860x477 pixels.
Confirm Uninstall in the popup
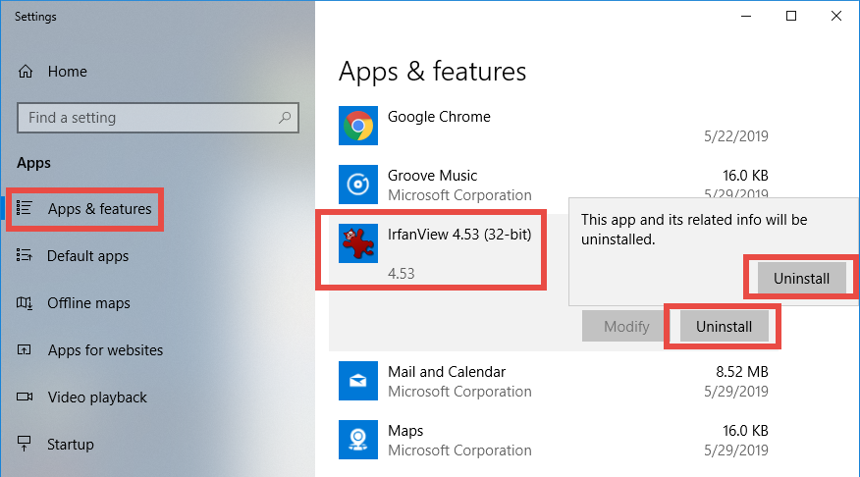click(x=801, y=279)
